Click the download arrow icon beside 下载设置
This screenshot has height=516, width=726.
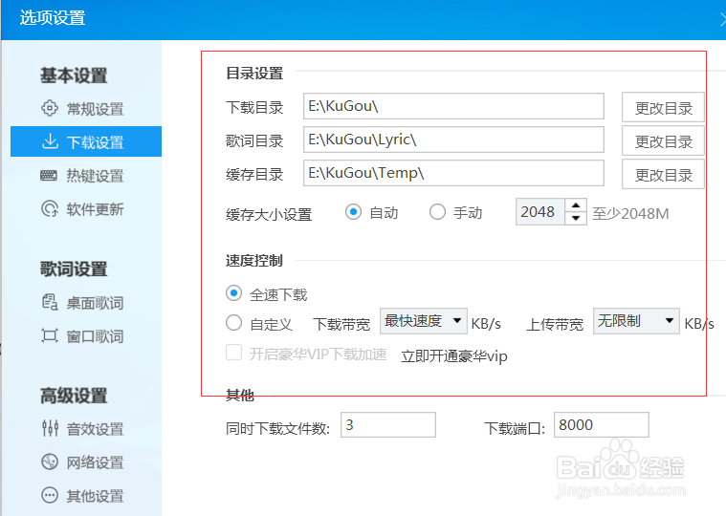[50, 141]
